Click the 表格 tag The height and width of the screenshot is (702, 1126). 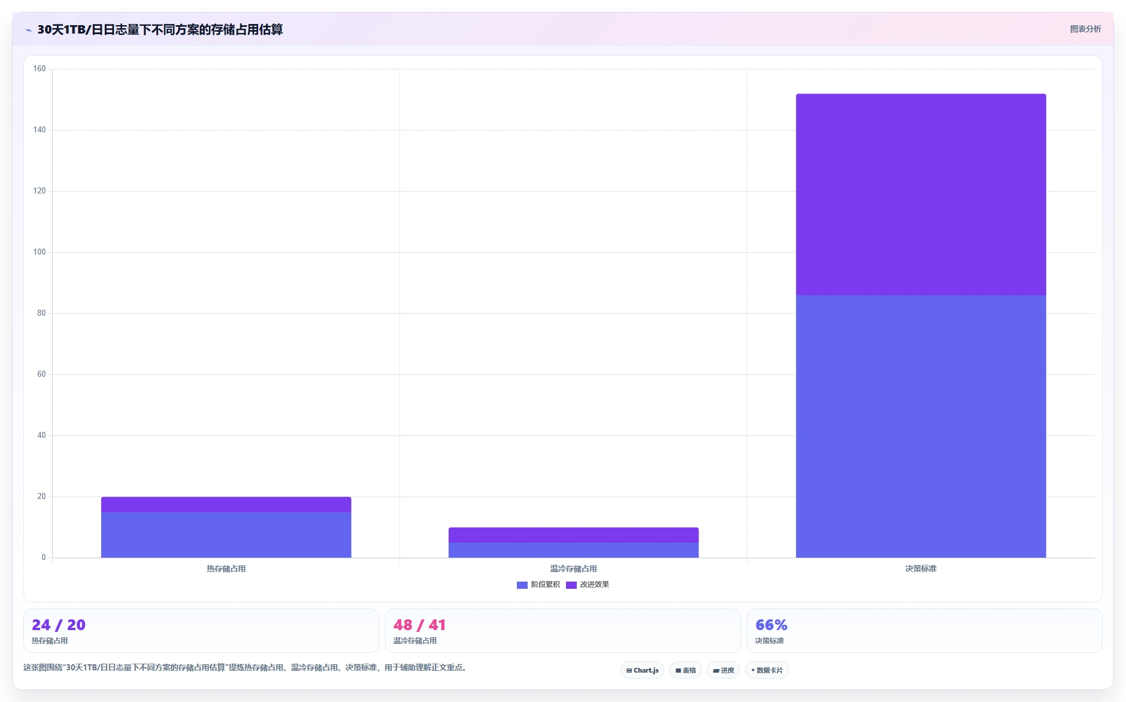685,670
